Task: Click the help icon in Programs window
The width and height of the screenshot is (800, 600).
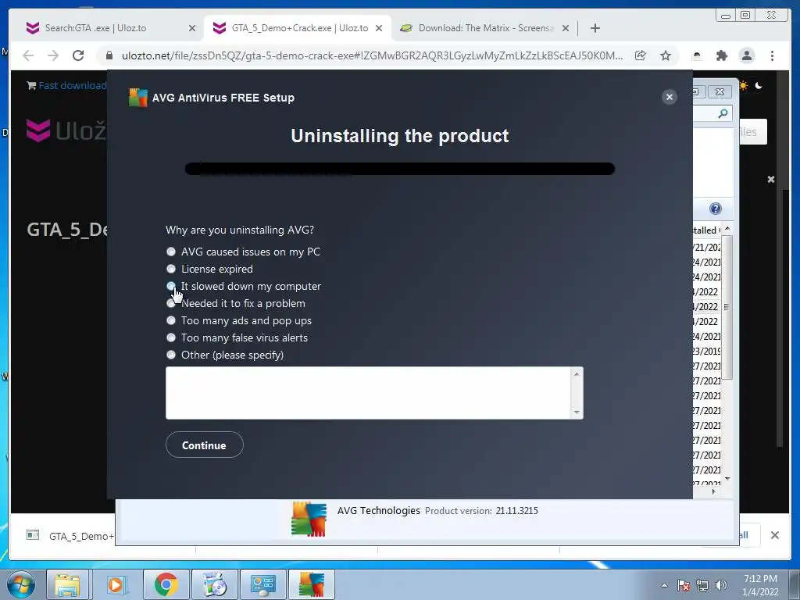Action: pos(716,209)
